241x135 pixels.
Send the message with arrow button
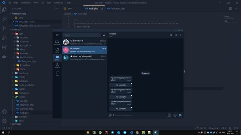click(x=180, y=115)
